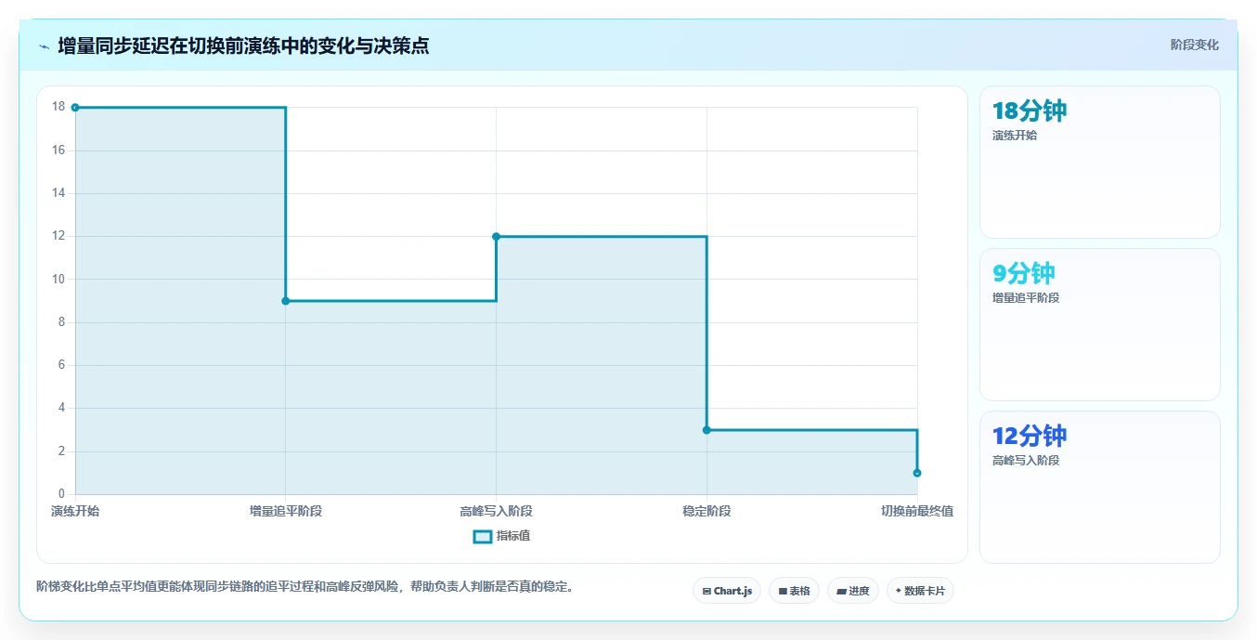Image resolution: width=1257 pixels, height=640 pixels.
Task: Click the data point at 演练开始
Action: [75, 108]
